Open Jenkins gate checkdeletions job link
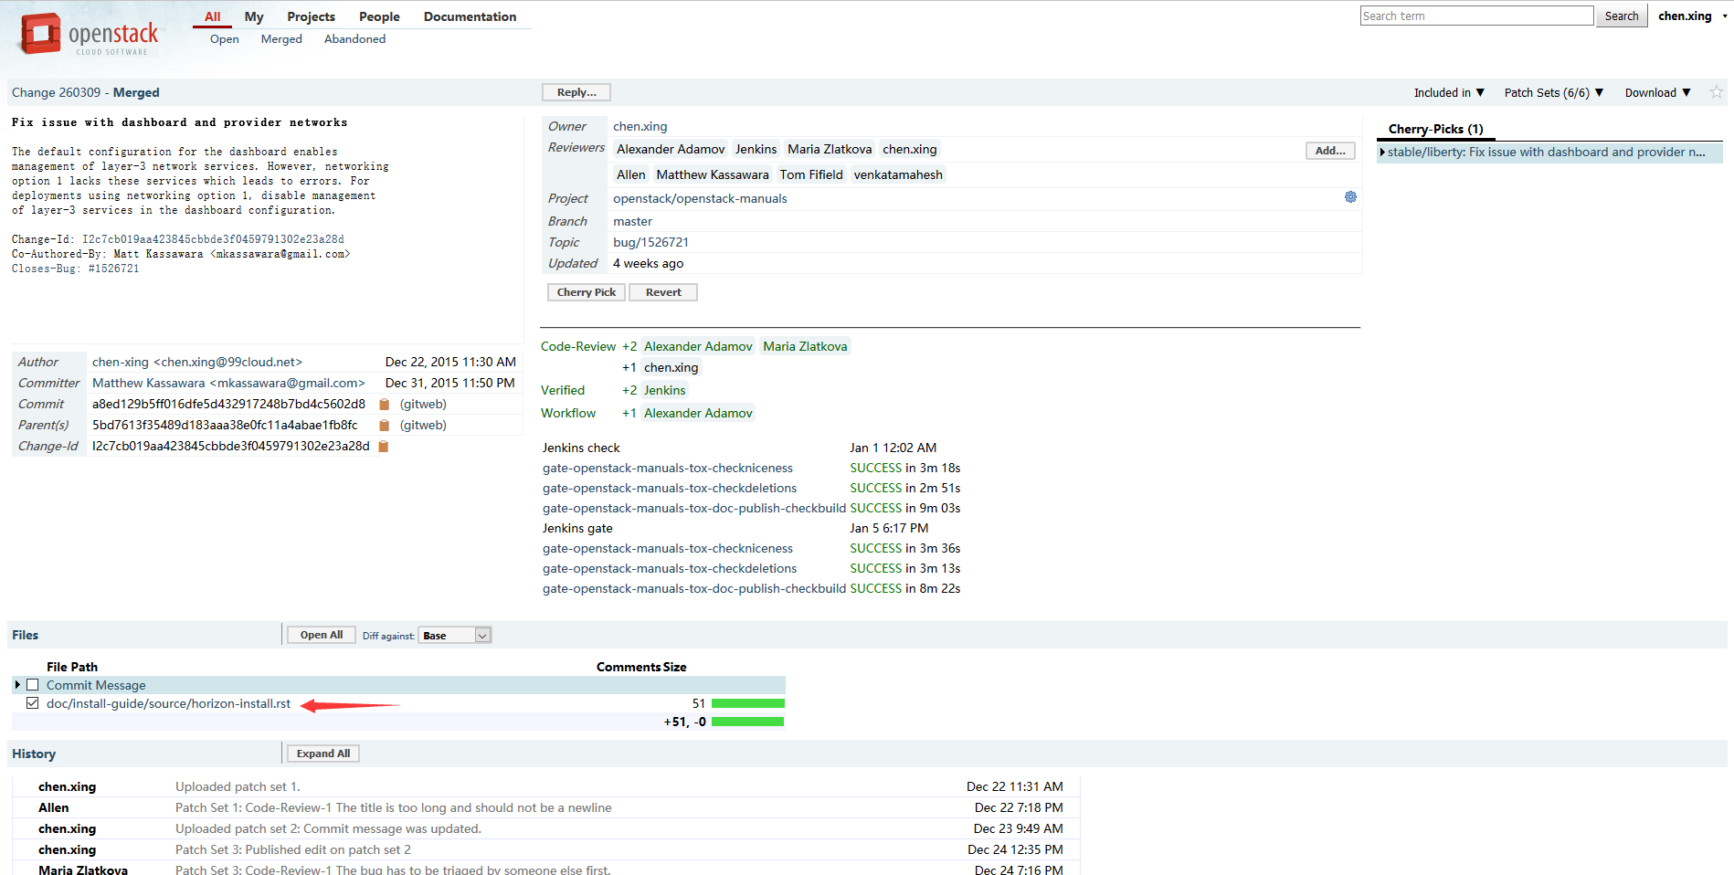This screenshot has height=875, width=1734. tap(670, 568)
